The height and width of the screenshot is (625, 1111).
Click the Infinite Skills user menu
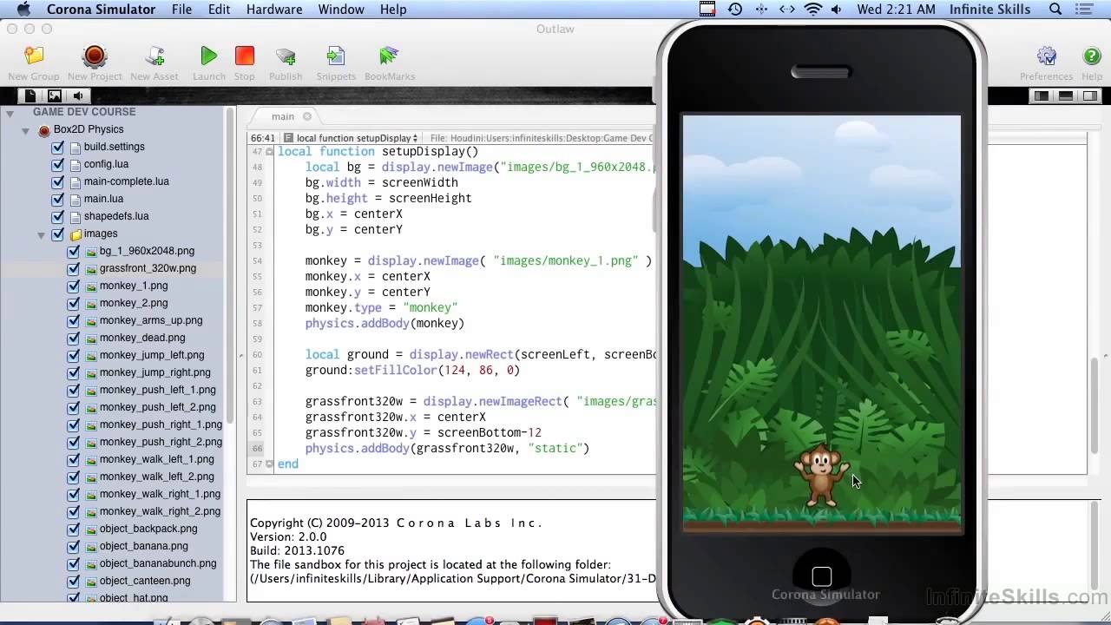(x=990, y=10)
